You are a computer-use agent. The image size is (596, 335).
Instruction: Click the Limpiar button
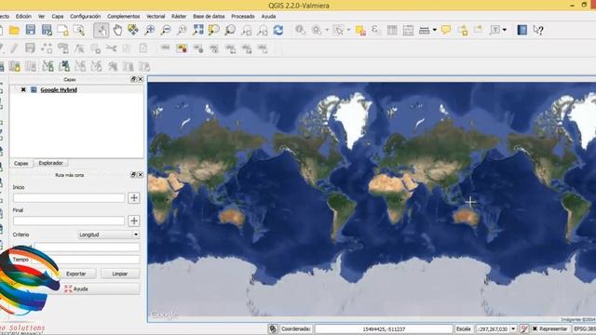120,274
